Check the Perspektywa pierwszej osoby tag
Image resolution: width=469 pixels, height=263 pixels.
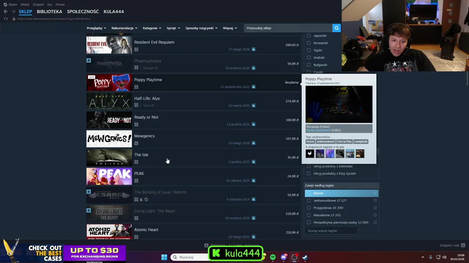tap(309, 222)
